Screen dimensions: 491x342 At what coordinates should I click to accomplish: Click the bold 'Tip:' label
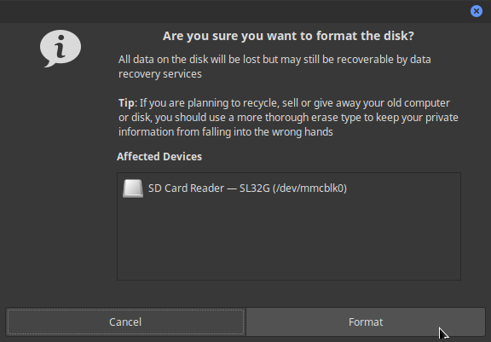128,103
